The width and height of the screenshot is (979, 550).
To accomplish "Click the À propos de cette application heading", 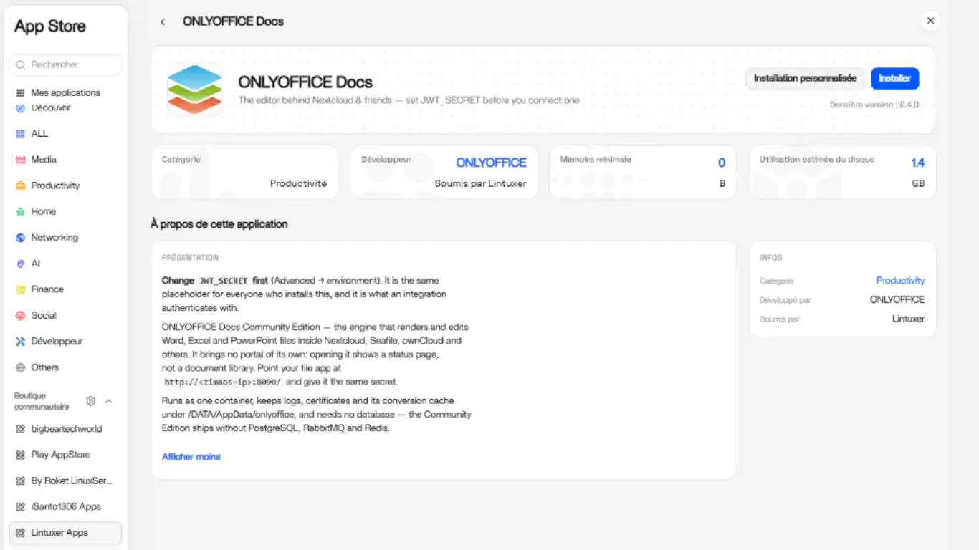I will coord(219,224).
